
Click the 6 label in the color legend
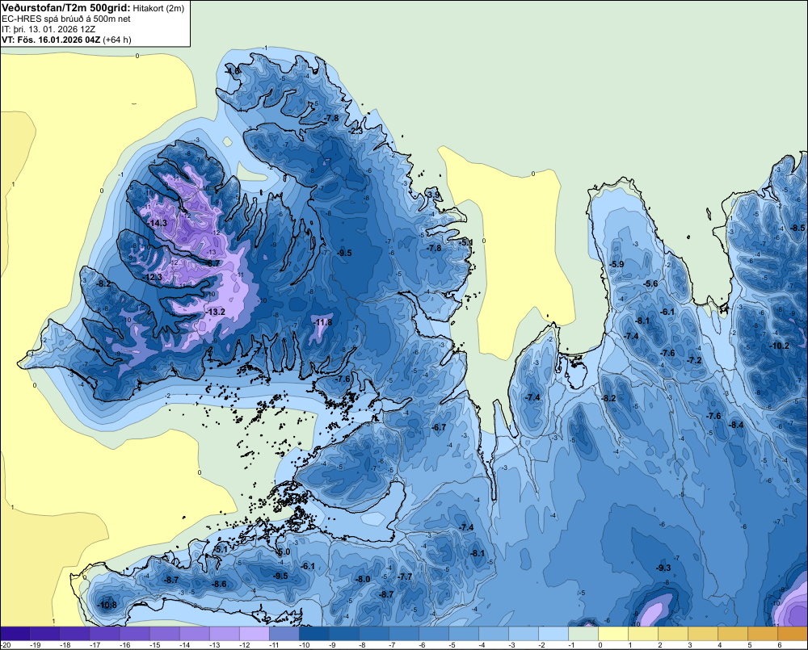(779, 645)
